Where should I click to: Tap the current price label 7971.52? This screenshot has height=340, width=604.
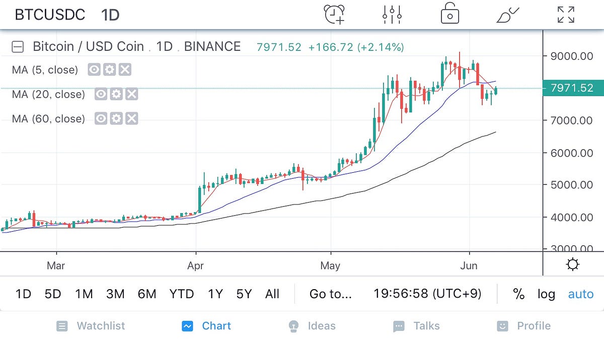pos(573,88)
